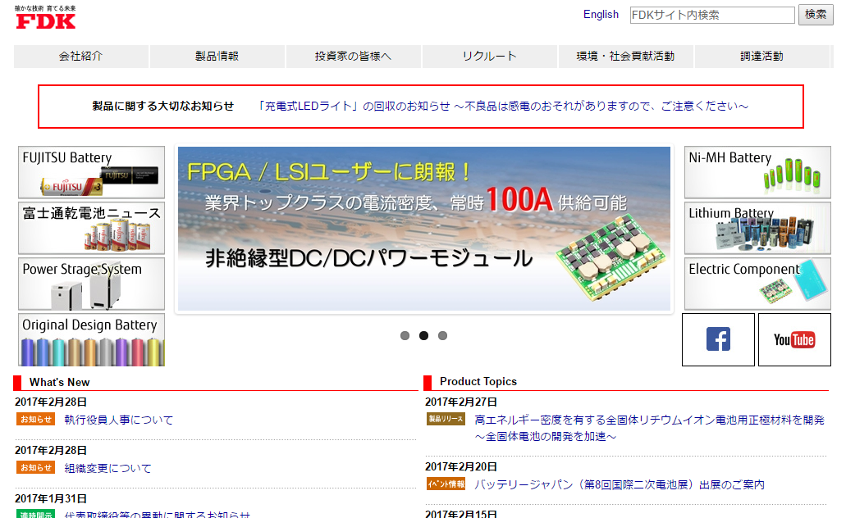This screenshot has height=518, width=846.
Task: Open 組織変更について news link
Action: (108, 468)
